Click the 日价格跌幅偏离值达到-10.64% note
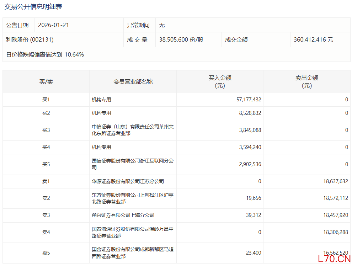 pyautogui.click(x=45, y=55)
